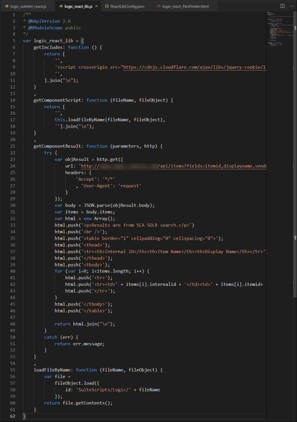Click line number 62 in the gutter
Image resolution: width=297 pixels, height=422 pixels.
[13, 416]
